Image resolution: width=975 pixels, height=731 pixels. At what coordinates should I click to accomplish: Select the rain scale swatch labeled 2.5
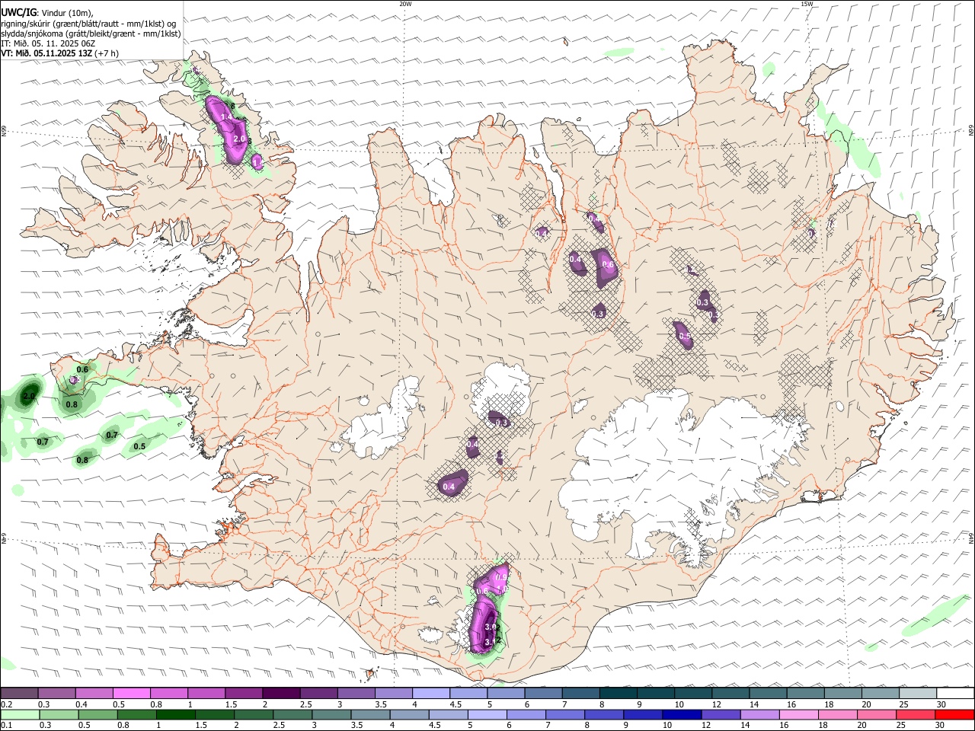pyautogui.click(x=292, y=714)
